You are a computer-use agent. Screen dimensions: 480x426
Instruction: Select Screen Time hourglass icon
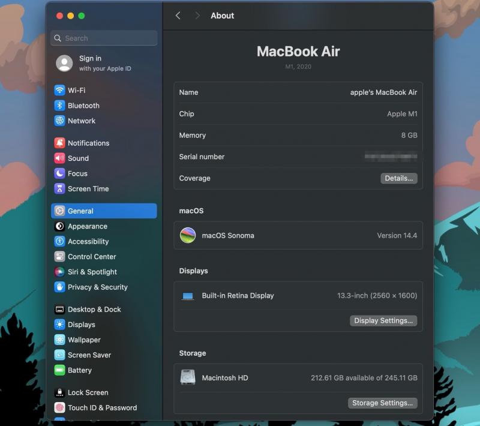tap(59, 189)
